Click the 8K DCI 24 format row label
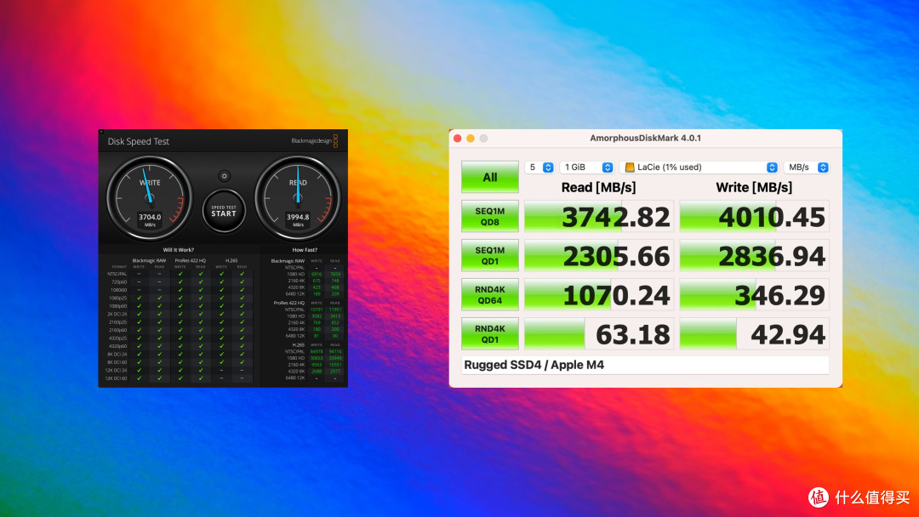Image resolution: width=919 pixels, height=517 pixels. coord(117,355)
